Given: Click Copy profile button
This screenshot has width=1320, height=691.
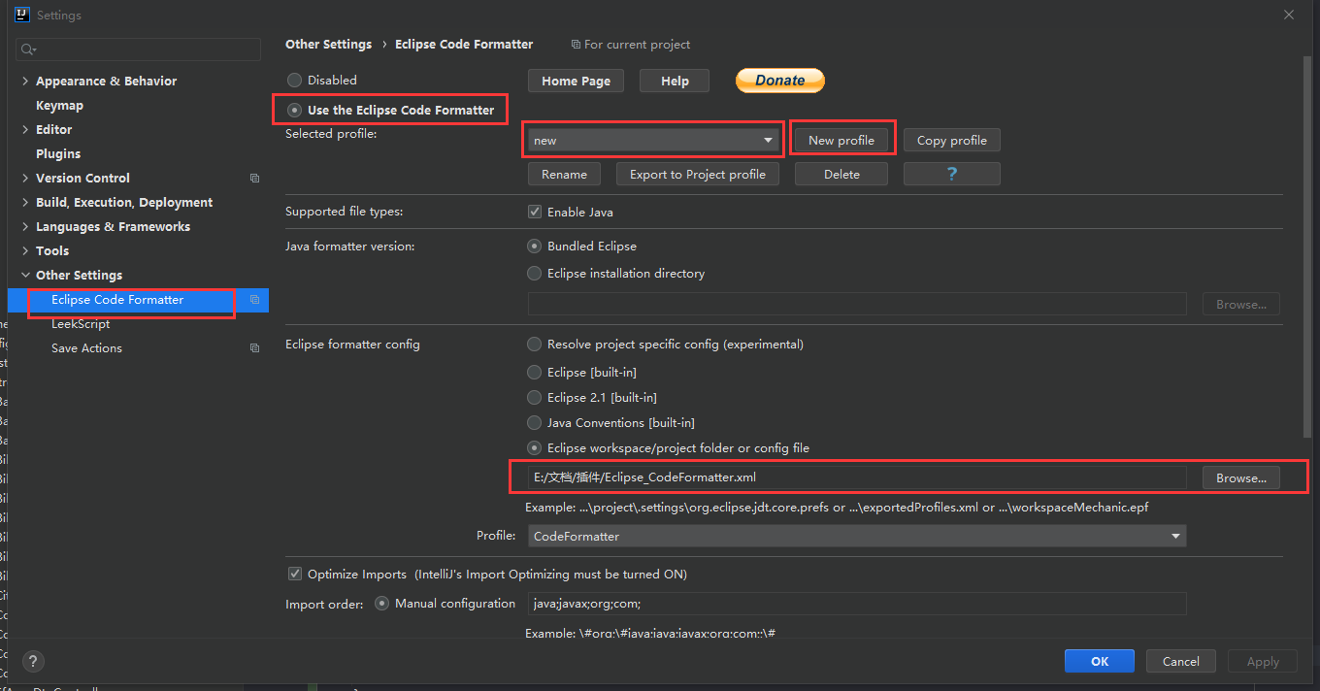Looking at the screenshot, I should (951, 141).
